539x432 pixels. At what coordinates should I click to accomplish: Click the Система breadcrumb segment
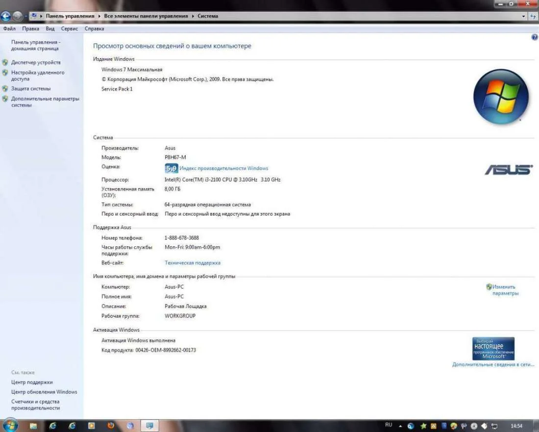tap(208, 16)
